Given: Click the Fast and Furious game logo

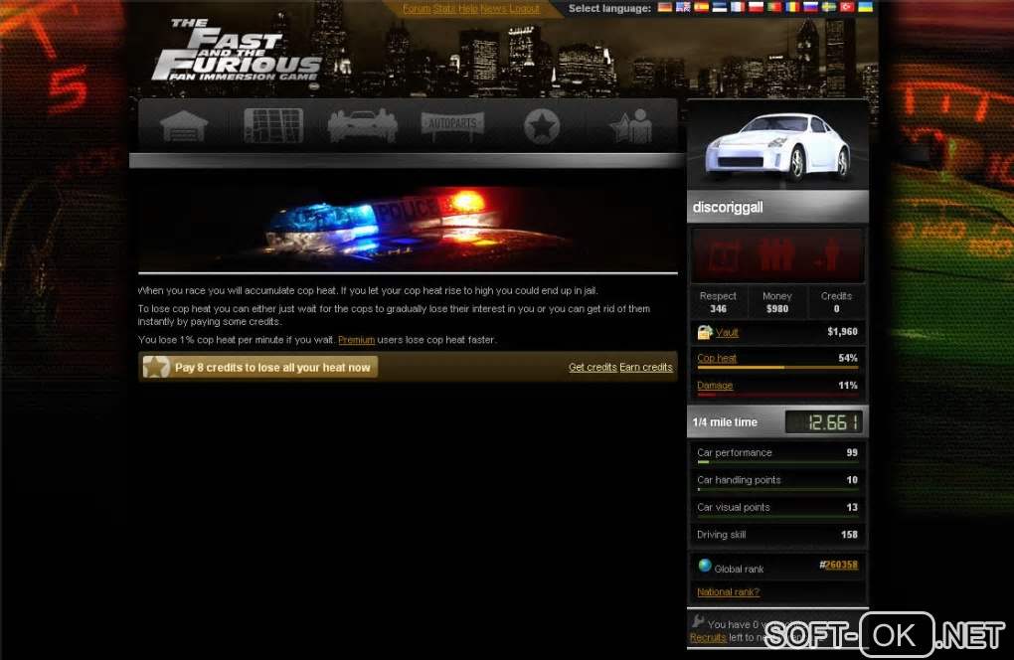Looking at the screenshot, I should tap(237, 51).
